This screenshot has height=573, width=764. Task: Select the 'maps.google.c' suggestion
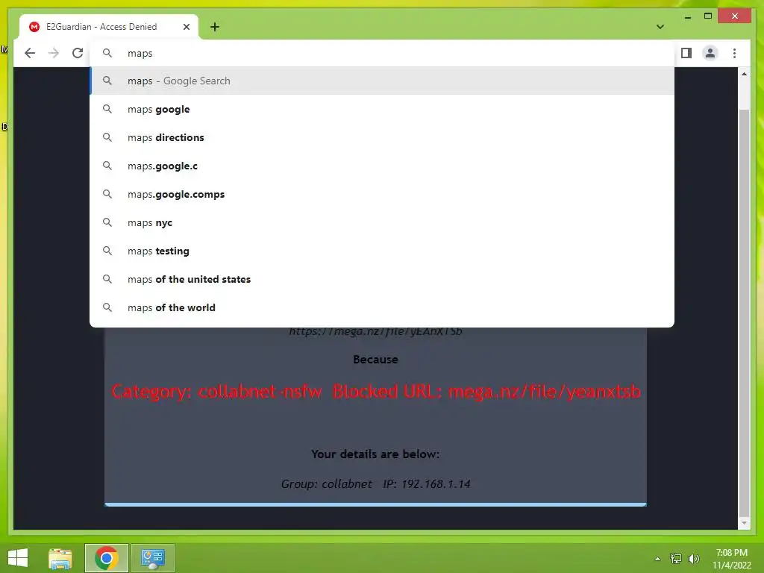coord(382,166)
